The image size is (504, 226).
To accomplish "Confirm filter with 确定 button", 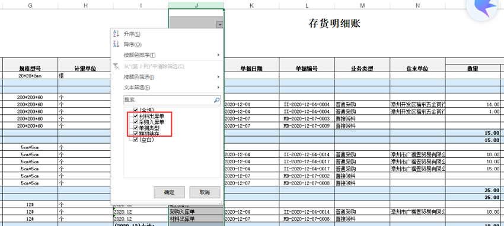I will (169, 192).
